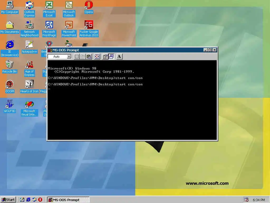This screenshot has width=270, height=203.
Task: Select the Microsoft PowerPoint shortcut
Action: [x=69, y=29]
